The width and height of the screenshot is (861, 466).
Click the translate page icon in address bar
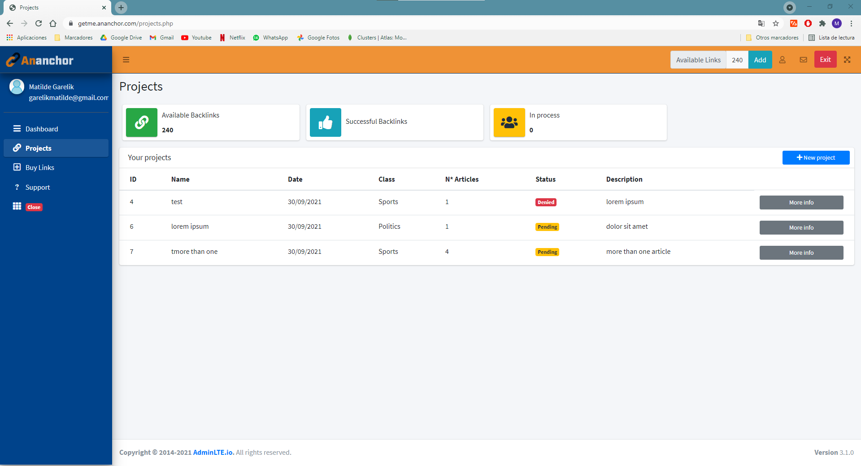761,23
